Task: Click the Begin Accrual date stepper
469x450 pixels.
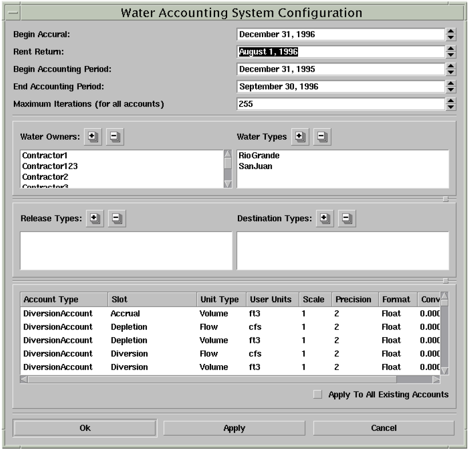Action: (451, 34)
